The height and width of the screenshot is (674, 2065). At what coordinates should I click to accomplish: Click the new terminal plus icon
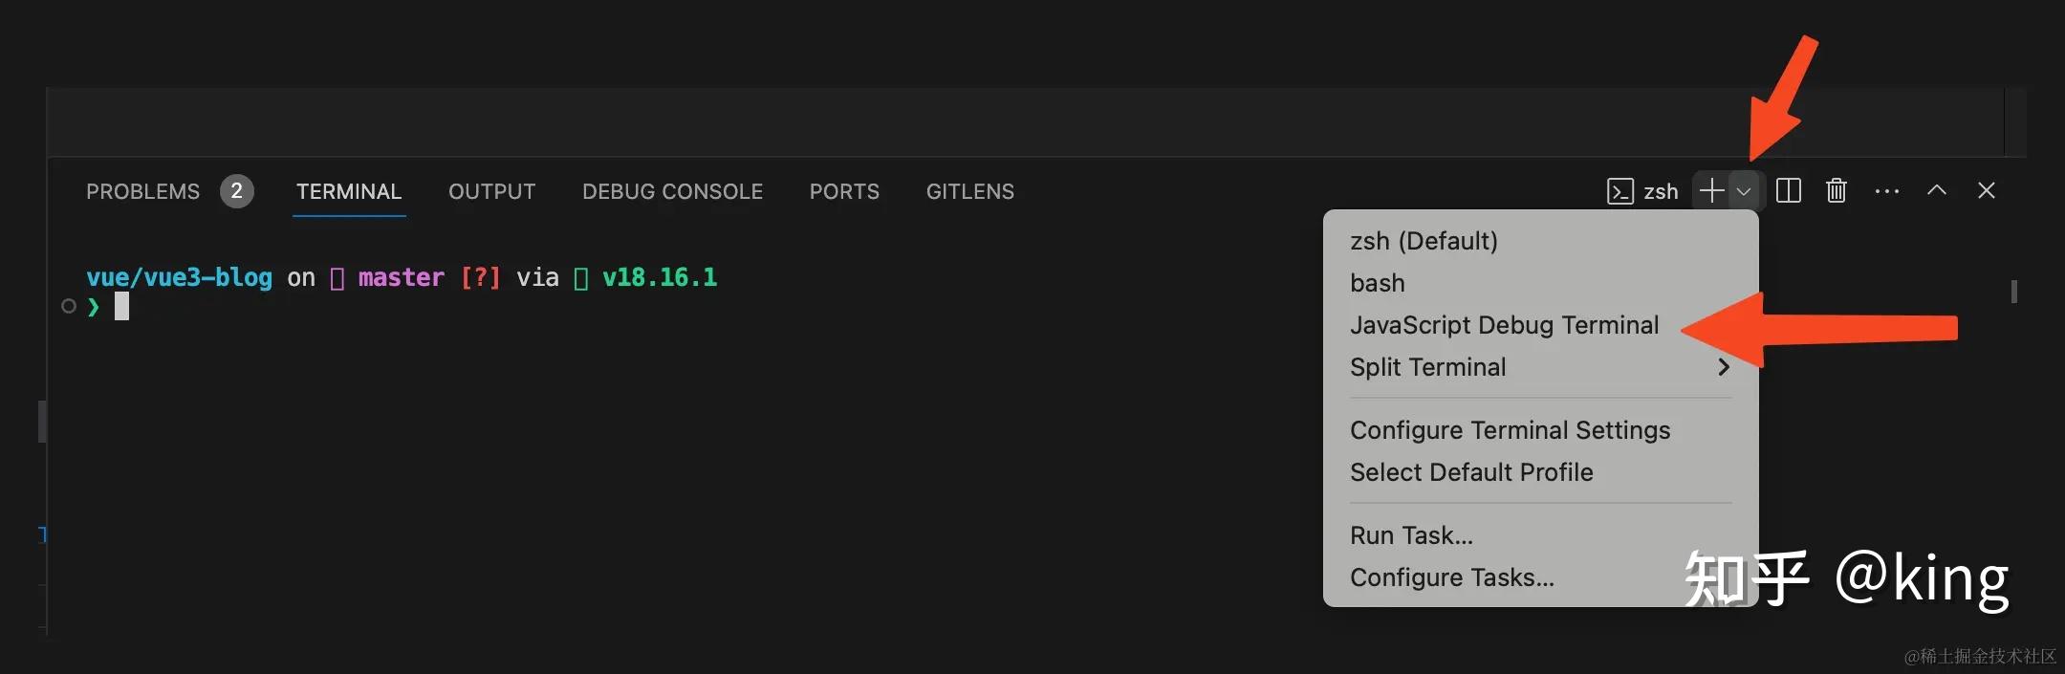tap(1711, 191)
